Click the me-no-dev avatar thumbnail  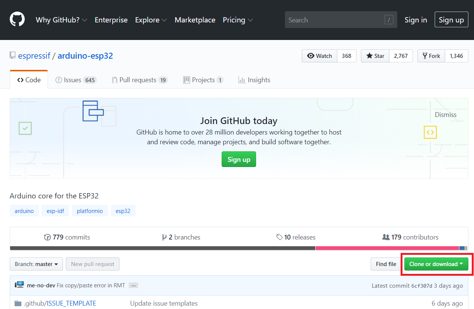pos(19,285)
